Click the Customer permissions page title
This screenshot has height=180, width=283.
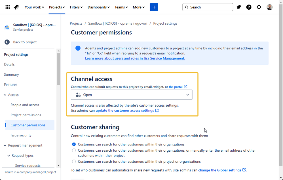101,33
